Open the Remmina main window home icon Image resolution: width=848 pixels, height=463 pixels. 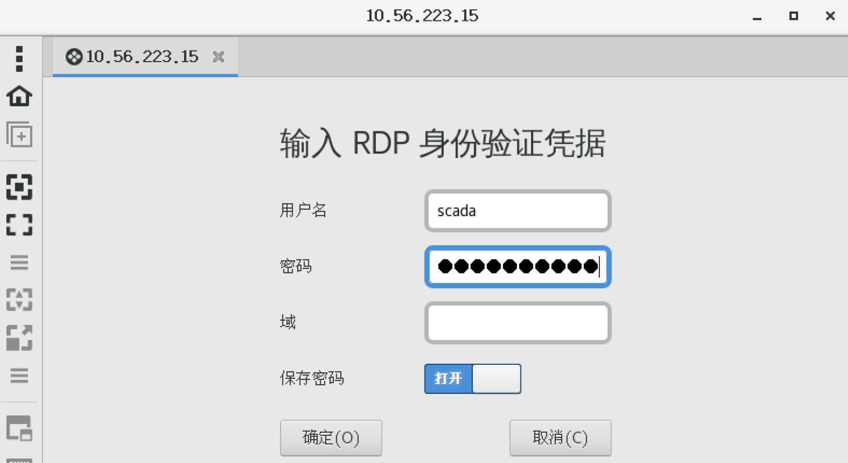[19, 96]
